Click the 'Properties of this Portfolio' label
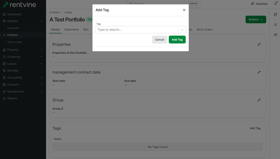Image resolution: width=280 pixels, height=159 pixels. pos(69,53)
